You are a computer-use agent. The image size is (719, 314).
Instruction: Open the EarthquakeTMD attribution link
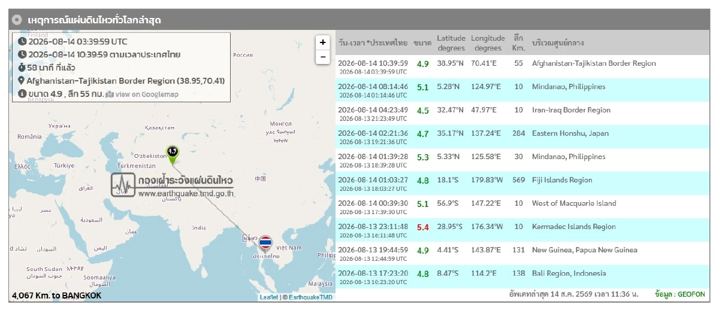[311, 297]
